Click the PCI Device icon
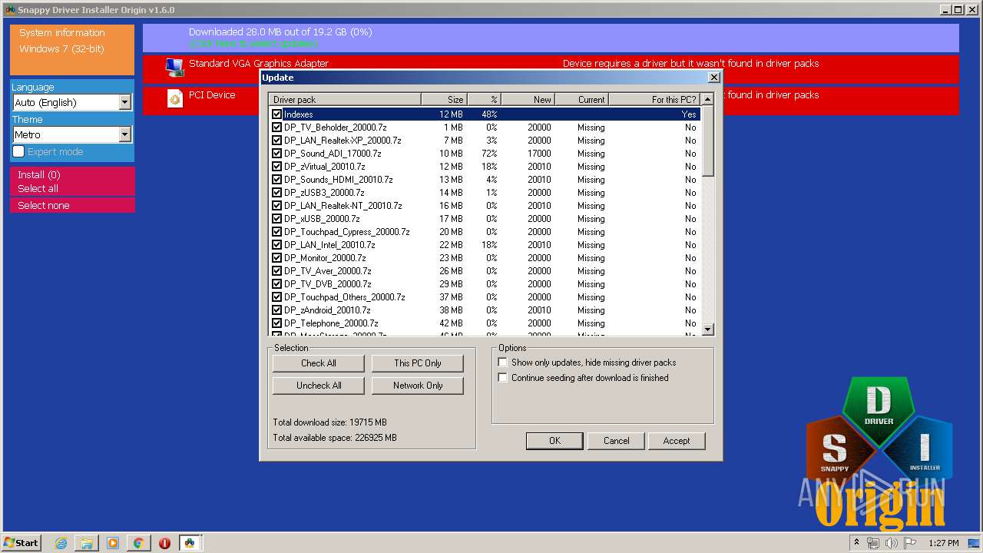 click(x=175, y=98)
